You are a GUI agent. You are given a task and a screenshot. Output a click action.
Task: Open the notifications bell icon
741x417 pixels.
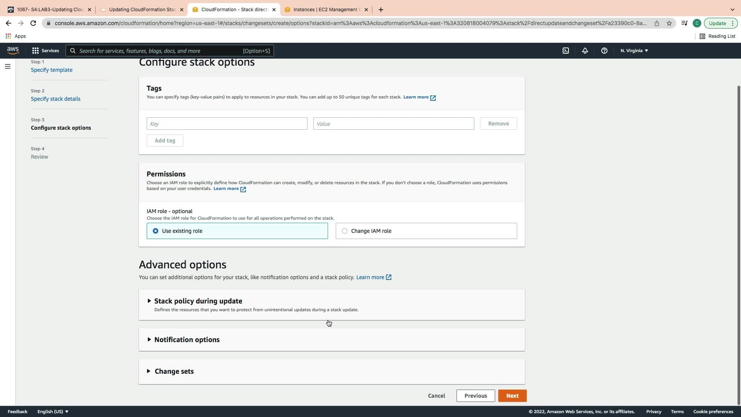pos(585,51)
